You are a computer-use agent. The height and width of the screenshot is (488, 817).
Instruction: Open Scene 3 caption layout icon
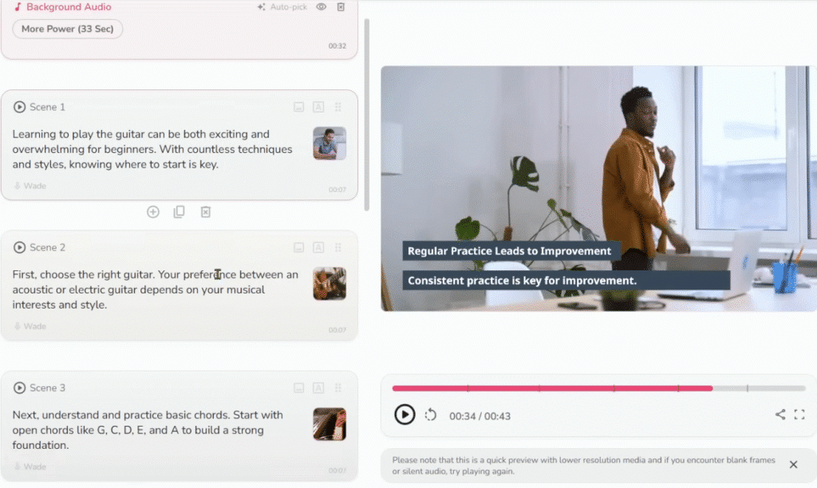point(298,388)
